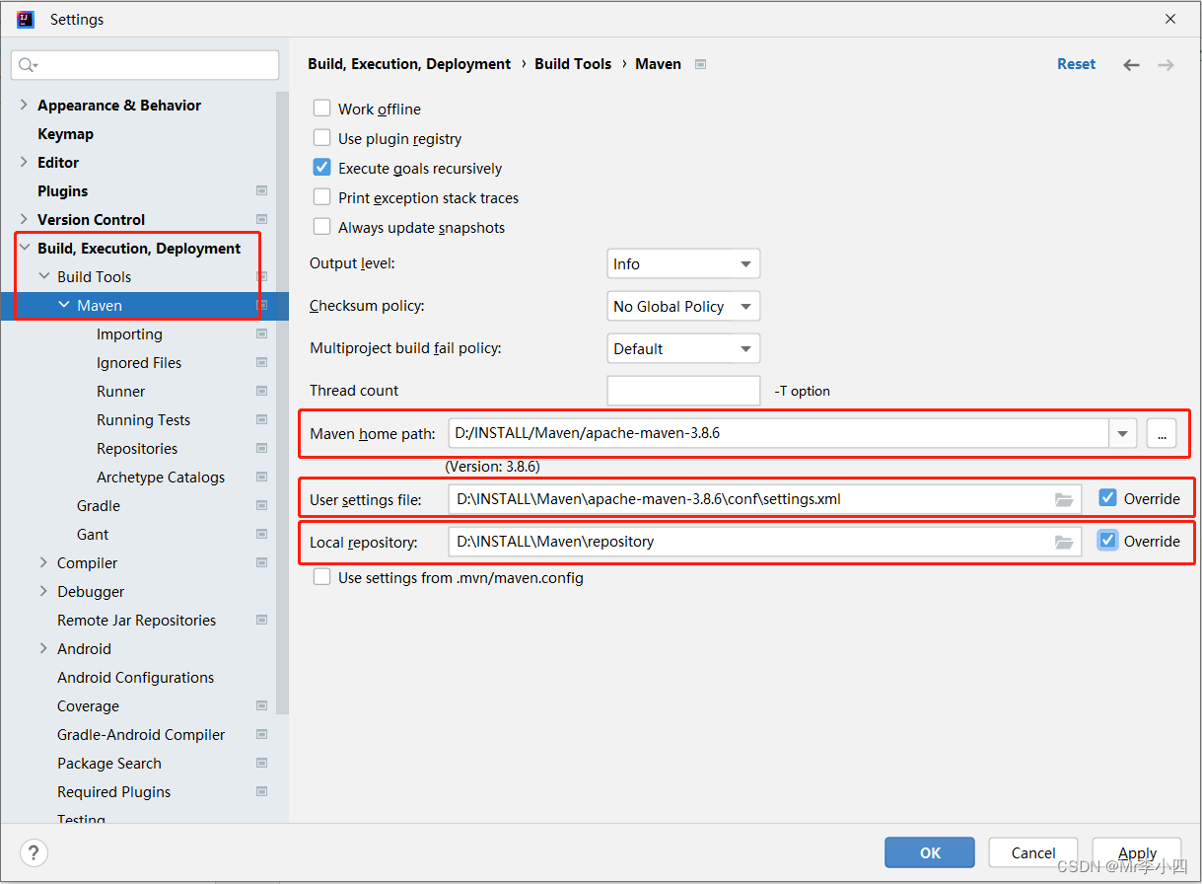Open the Archetype Catalogs page
This screenshot has width=1202, height=884.
(x=161, y=477)
